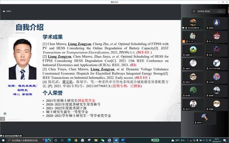Launch WeChat from the taskbar
229x143 pixels.
point(103,140)
